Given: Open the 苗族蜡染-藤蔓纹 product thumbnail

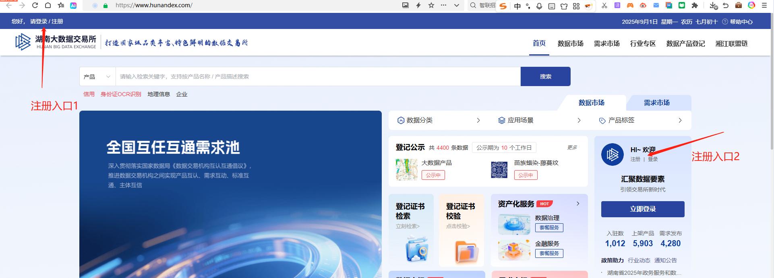Looking at the screenshot, I should (499, 169).
